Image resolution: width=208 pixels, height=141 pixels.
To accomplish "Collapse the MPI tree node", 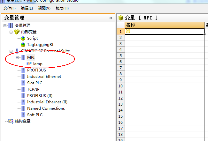I will pyautogui.click(x=17, y=57).
